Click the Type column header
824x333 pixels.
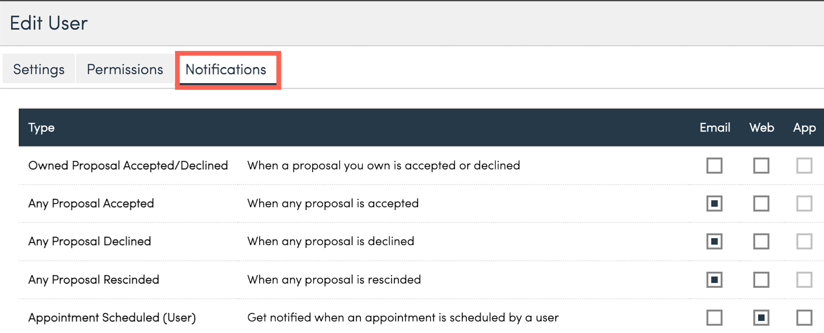pyautogui.click(x=41, y=128)
